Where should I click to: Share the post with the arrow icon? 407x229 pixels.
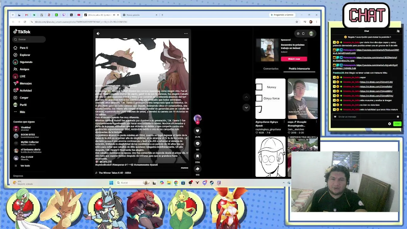(x=197, y=169)
